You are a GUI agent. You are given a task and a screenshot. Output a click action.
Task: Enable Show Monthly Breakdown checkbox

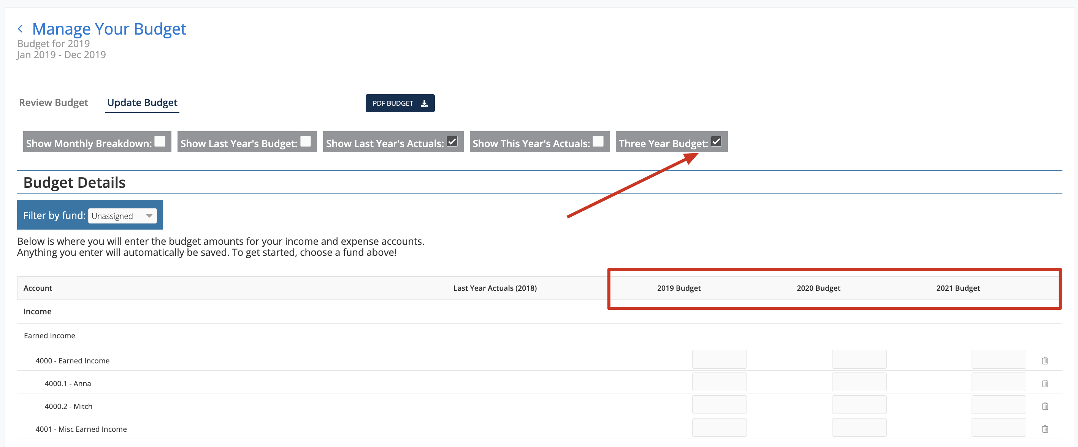(x=160, y=141)
